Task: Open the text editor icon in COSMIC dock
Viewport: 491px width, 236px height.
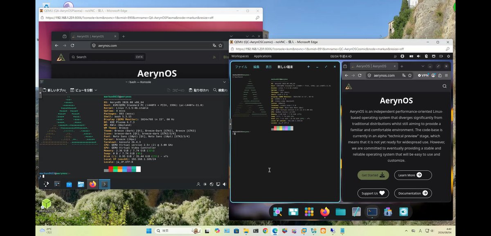Action: [x=356, y=212]
